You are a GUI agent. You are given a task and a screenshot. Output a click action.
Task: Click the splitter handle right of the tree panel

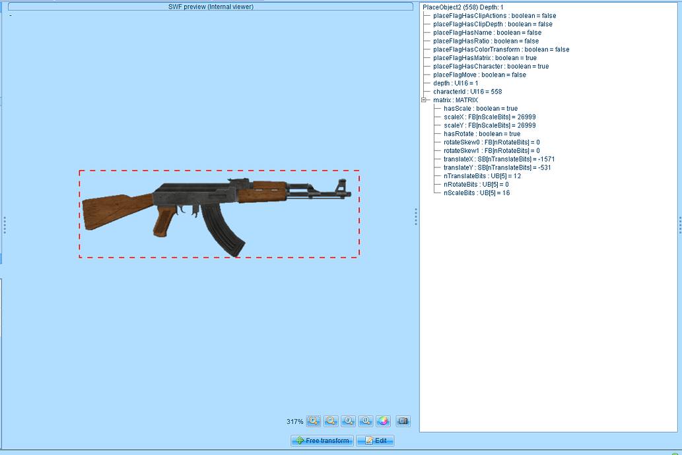[680, 225]
